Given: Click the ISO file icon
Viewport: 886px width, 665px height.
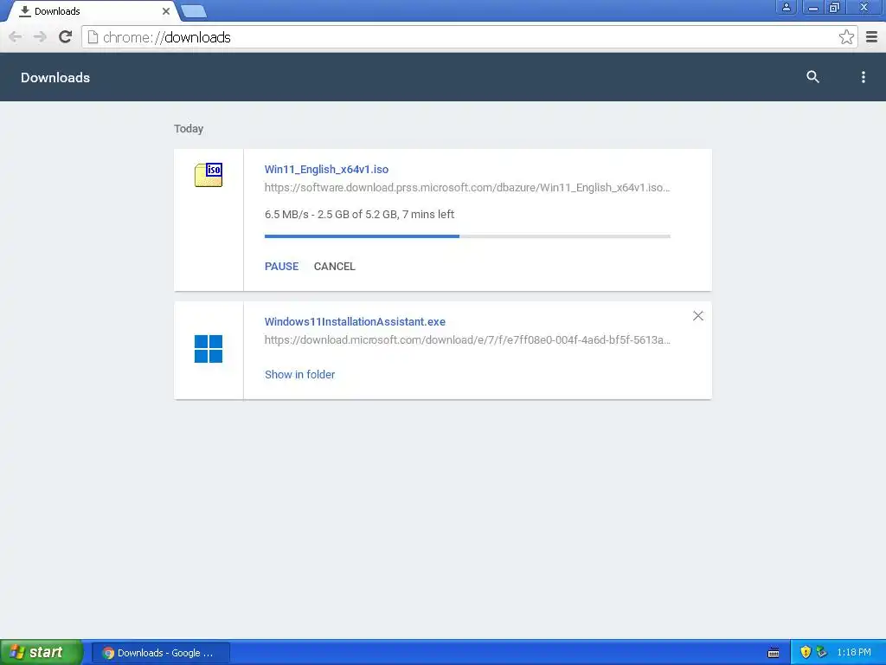Looking at the screenshot, I should coord(209,175).
